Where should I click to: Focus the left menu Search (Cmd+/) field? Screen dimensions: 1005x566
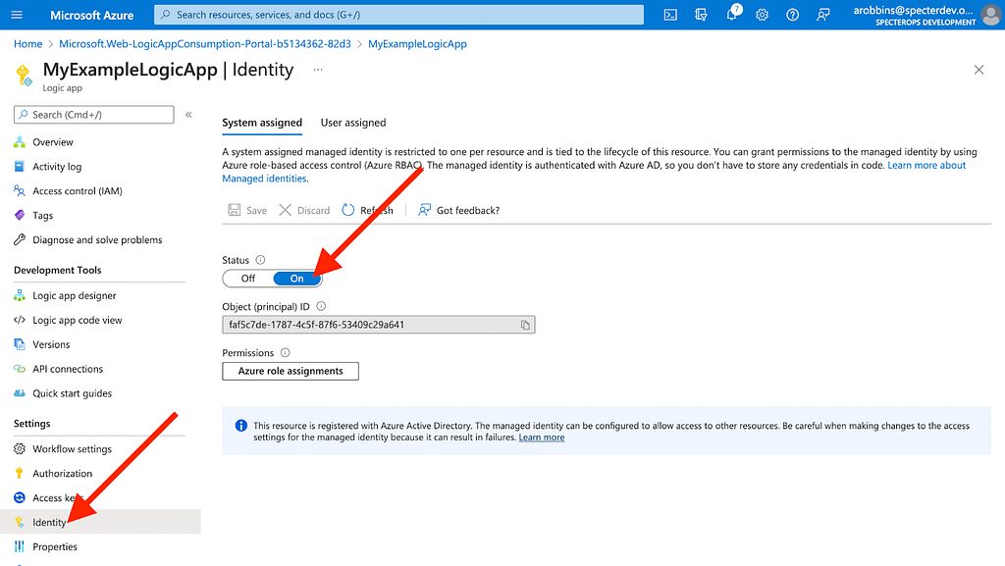[x=93, y=115]
